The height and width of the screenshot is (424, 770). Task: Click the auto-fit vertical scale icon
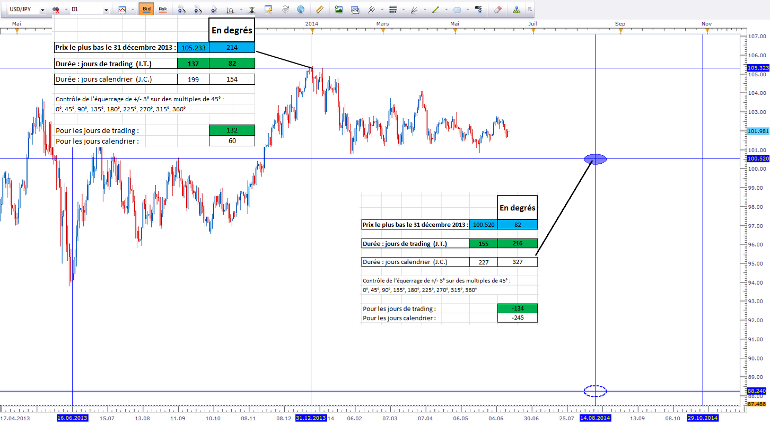[x=251, y=10]
